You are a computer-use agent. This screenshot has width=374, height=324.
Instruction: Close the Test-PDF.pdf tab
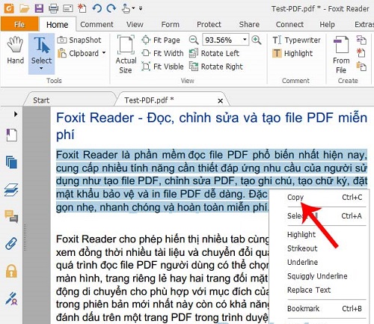coord(220,101)
